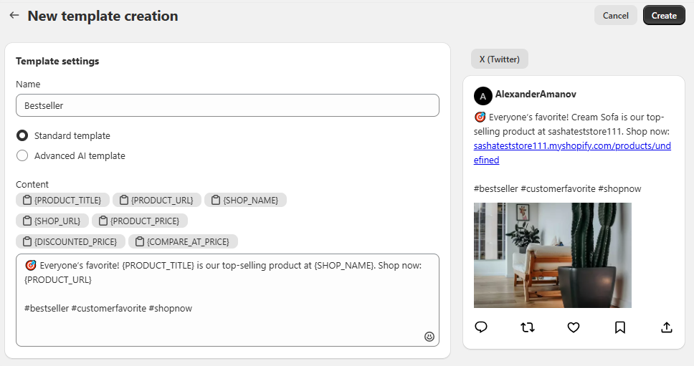Click the share upload icon in preview

tap(666, 327)
